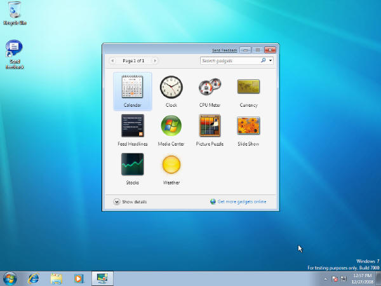Expand Show details chevron

(x=116, y=201)
